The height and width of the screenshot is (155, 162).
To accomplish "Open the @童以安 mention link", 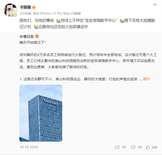I will [27, 37].
